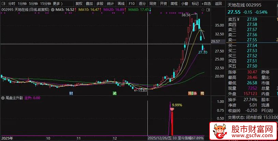
Task: Add stock with +自选 button
Action: click(206, 3)
